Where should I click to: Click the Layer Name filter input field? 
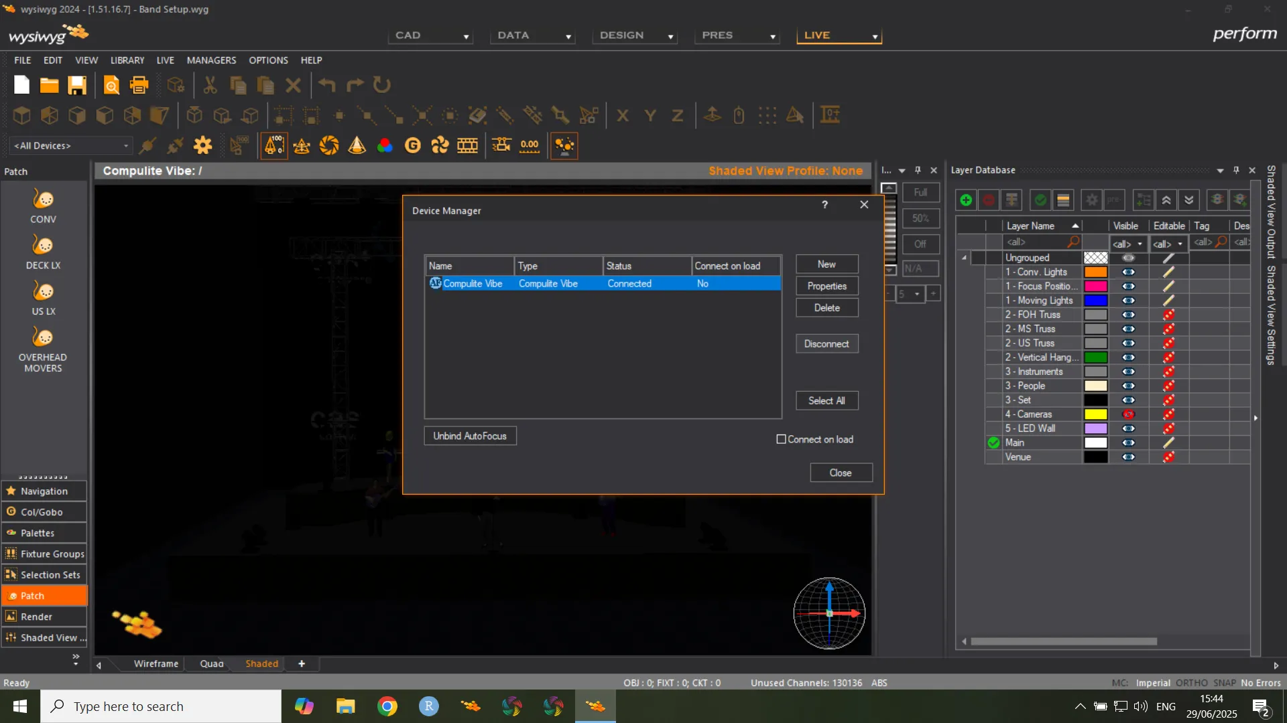(1042, 242)
